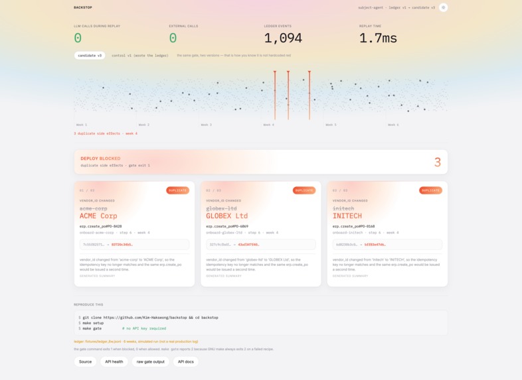Click the "ledger: fixtures/ledger_6w.jsonl" note

point(136,342)
